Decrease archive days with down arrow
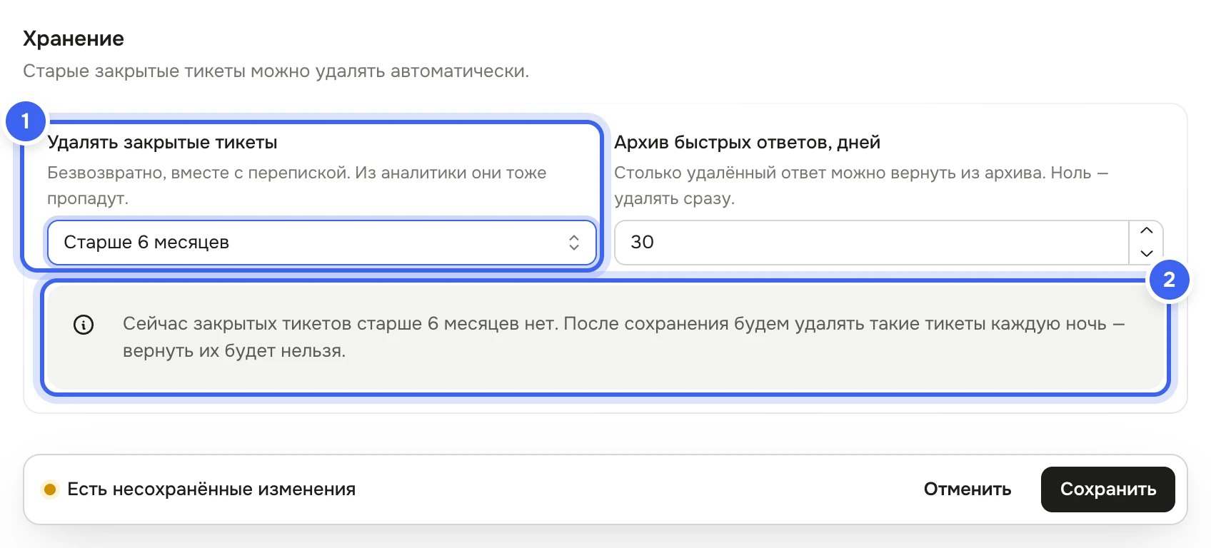The image size is (1211, 548). click(x=1146, y=254)
